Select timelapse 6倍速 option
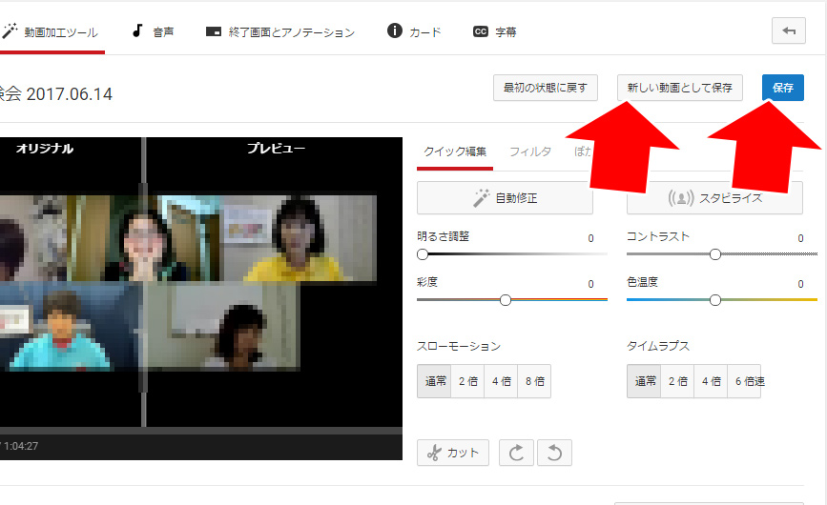The height and width of the screenshot is (505, 827). pos(744,381)
